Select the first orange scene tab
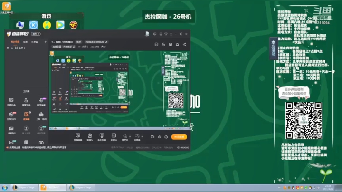This screenshot has width=342, height=192. click(15, 42)
